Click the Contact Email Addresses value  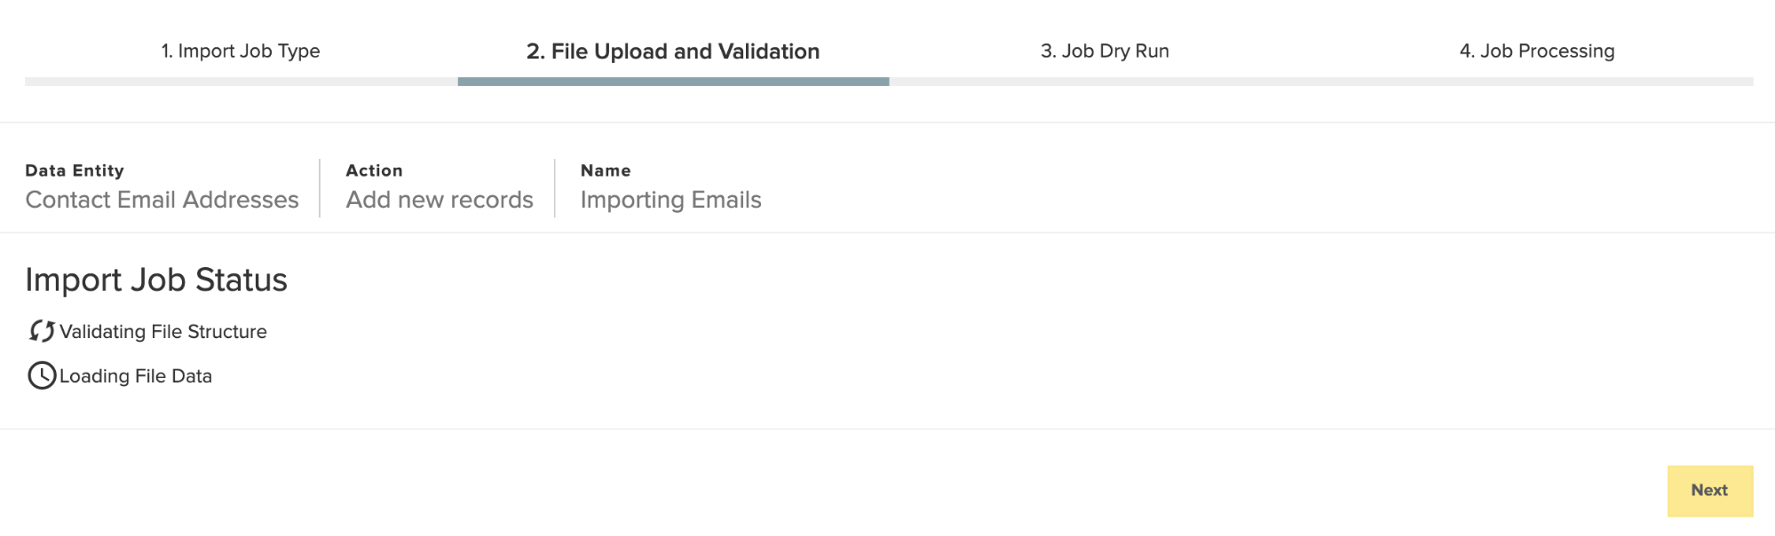[x=162, y=200]
